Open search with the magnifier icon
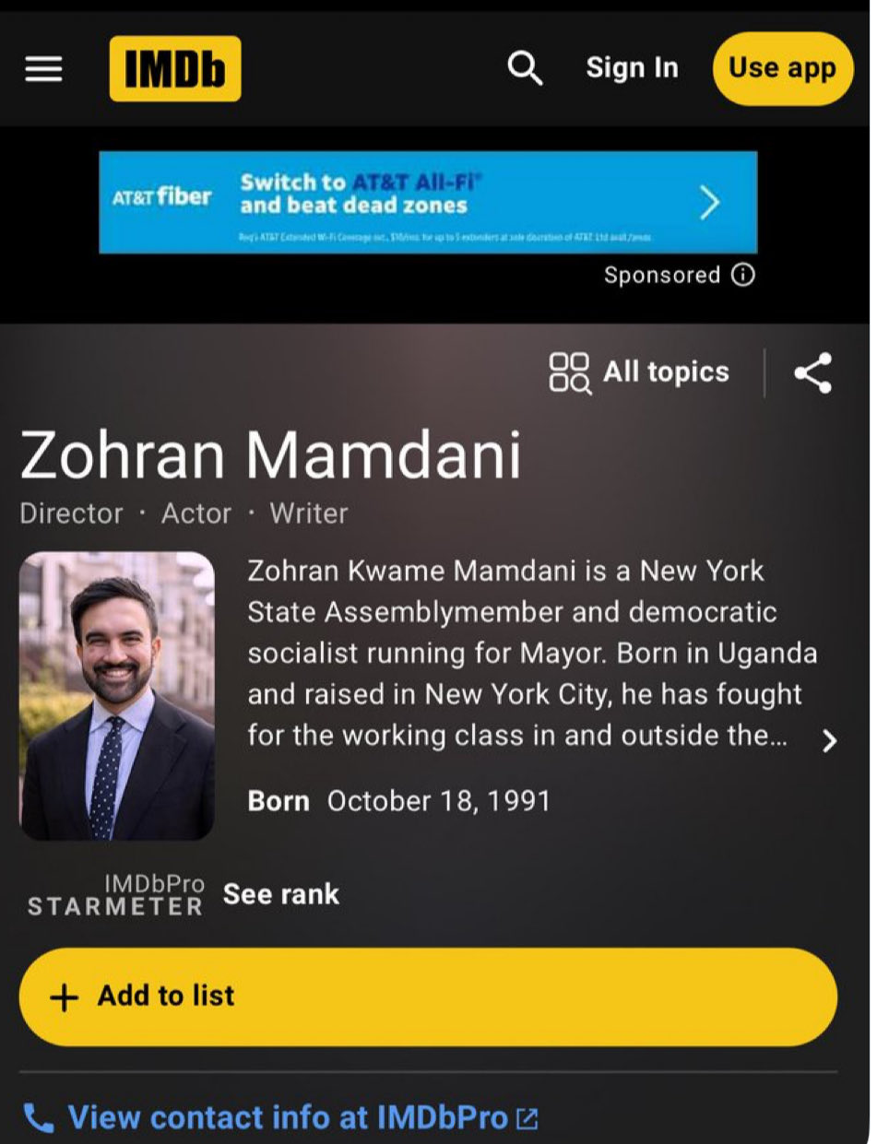The height and width of the screenshot is (1144, 877). coord(525,68)
